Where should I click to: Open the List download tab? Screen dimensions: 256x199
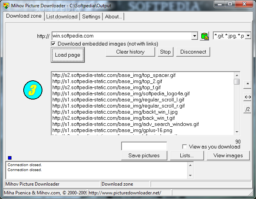pos(62,16)
